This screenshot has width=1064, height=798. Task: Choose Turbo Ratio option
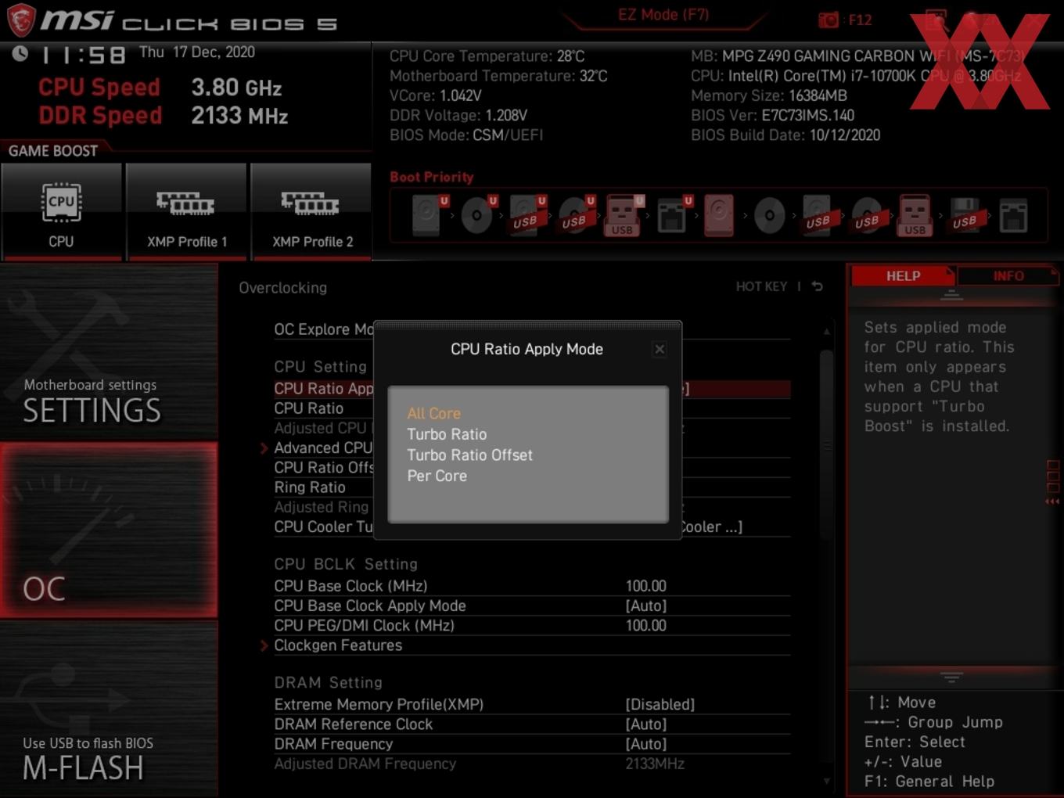[447, 434]
